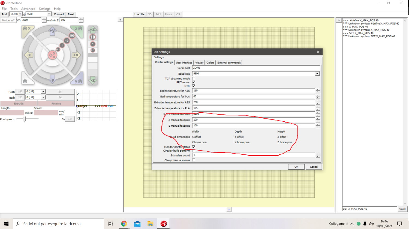Click the +y jog arrow
The height and width of the screenshot is (229, 409).
pos(52,30)
